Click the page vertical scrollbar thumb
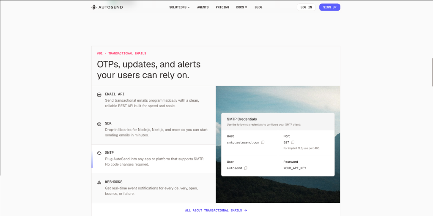The height and width of the screenshot is (216, 433). pyautogui.click(x=432, y=73)
